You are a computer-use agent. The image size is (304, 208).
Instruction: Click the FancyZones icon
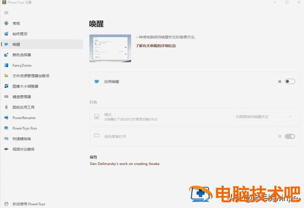point(6,65)
